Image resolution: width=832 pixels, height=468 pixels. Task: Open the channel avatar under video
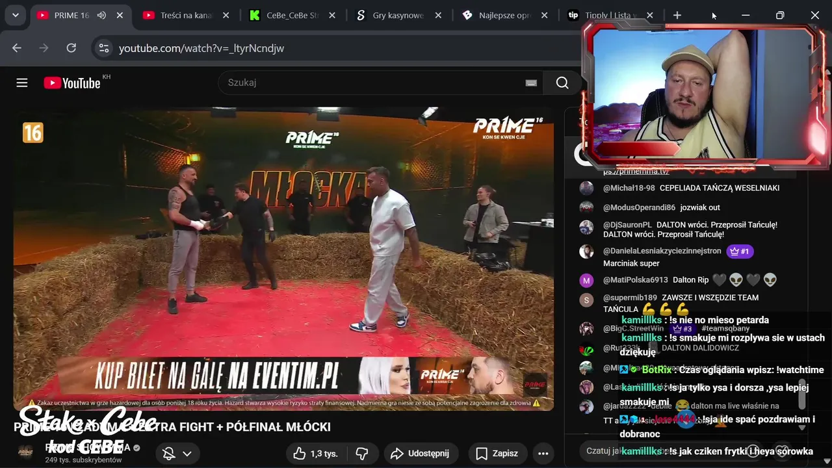click(x=26, y=452)
